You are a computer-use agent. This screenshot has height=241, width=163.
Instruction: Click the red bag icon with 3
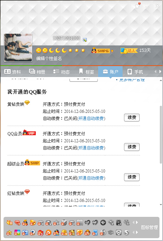click(40, 232)
